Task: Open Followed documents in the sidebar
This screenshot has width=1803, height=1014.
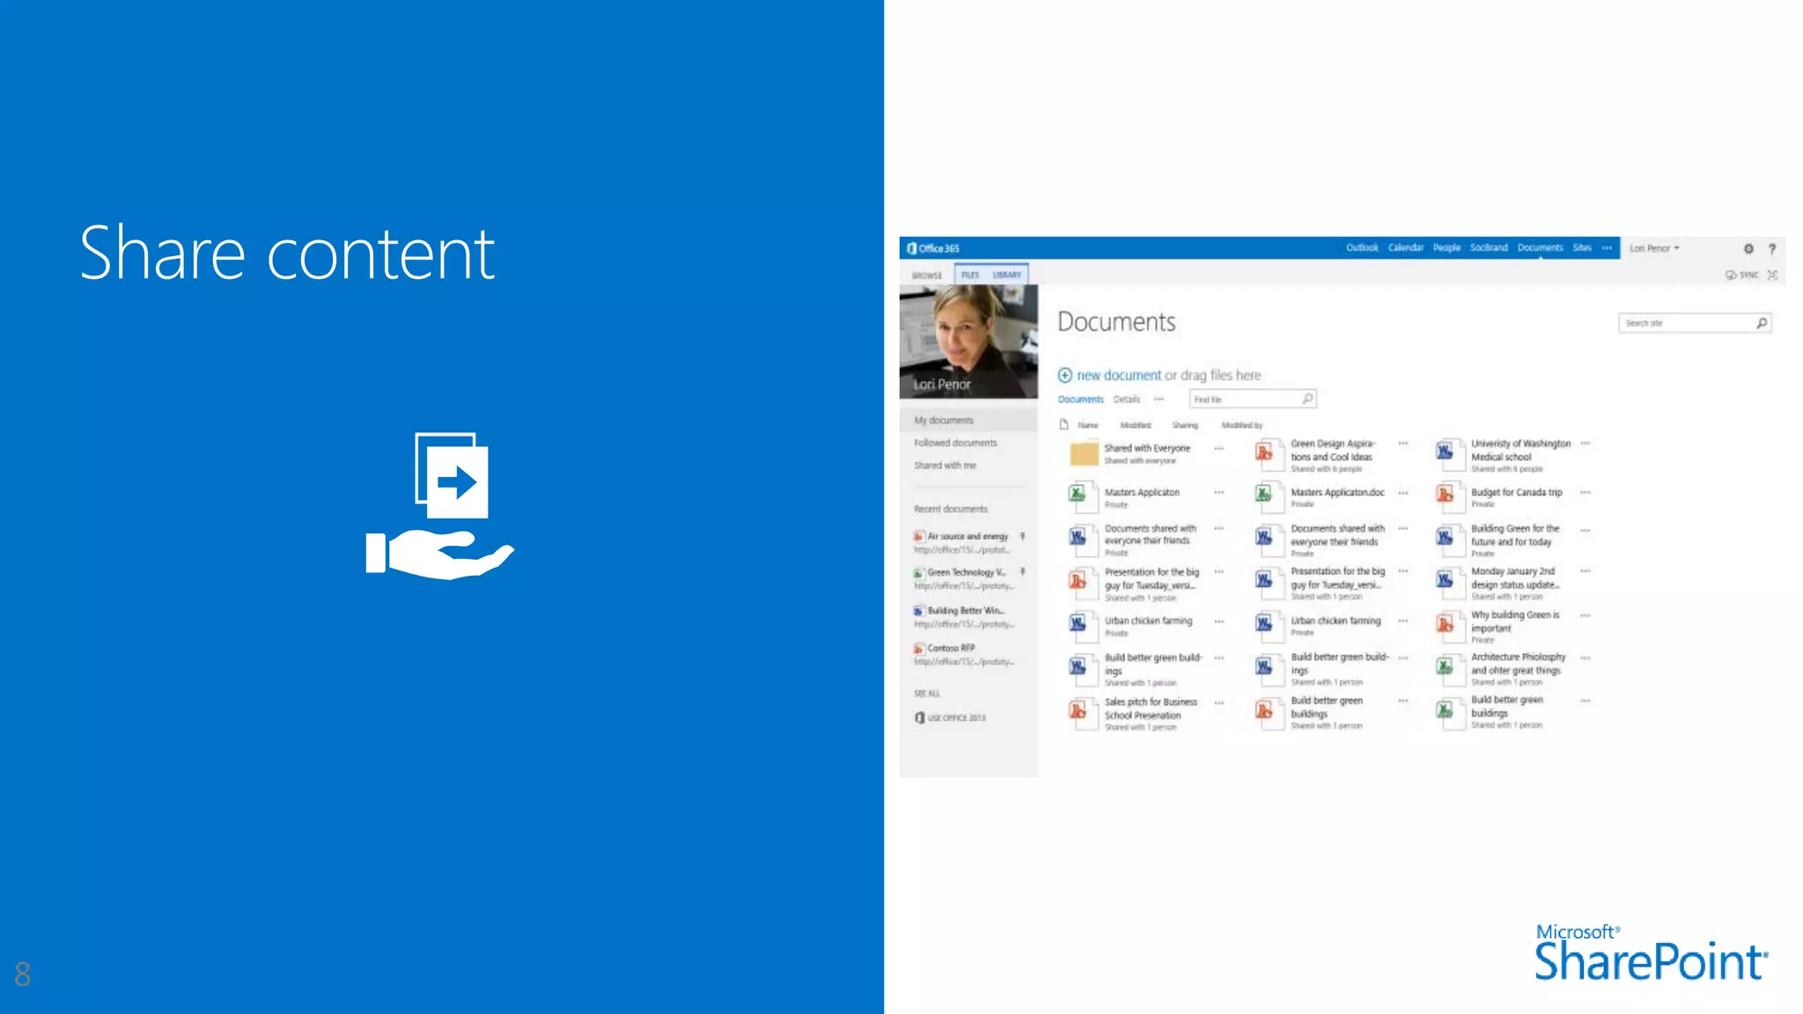Action: click(x=955, y=444)
